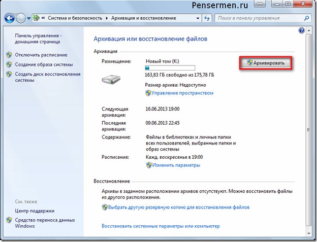
Task: Open Управление пространством link
Action: pos(182,93)
